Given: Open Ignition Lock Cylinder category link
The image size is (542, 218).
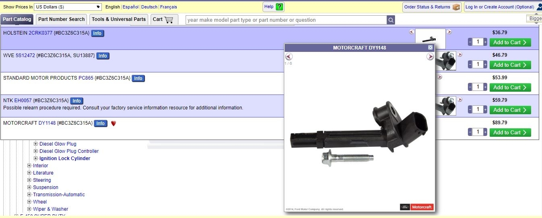Looking at the screenshot, I should tap(65, 158).
